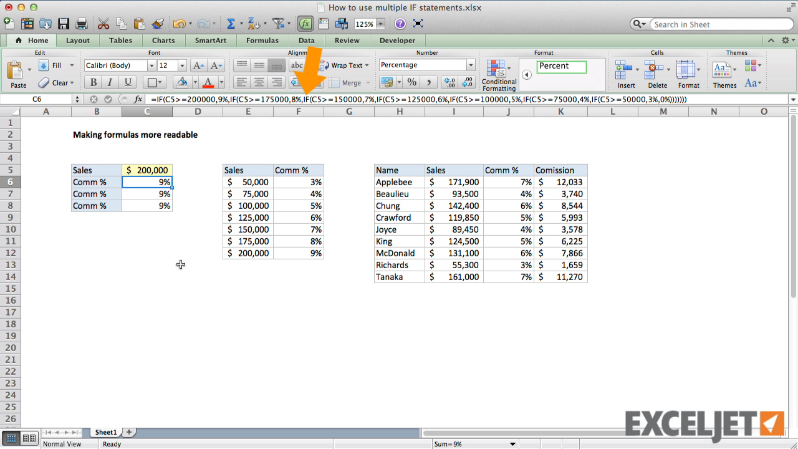Switch to the SmartArt tab
Image resolution: width=798 pixels, height=449 pixels.
[210, 41]
